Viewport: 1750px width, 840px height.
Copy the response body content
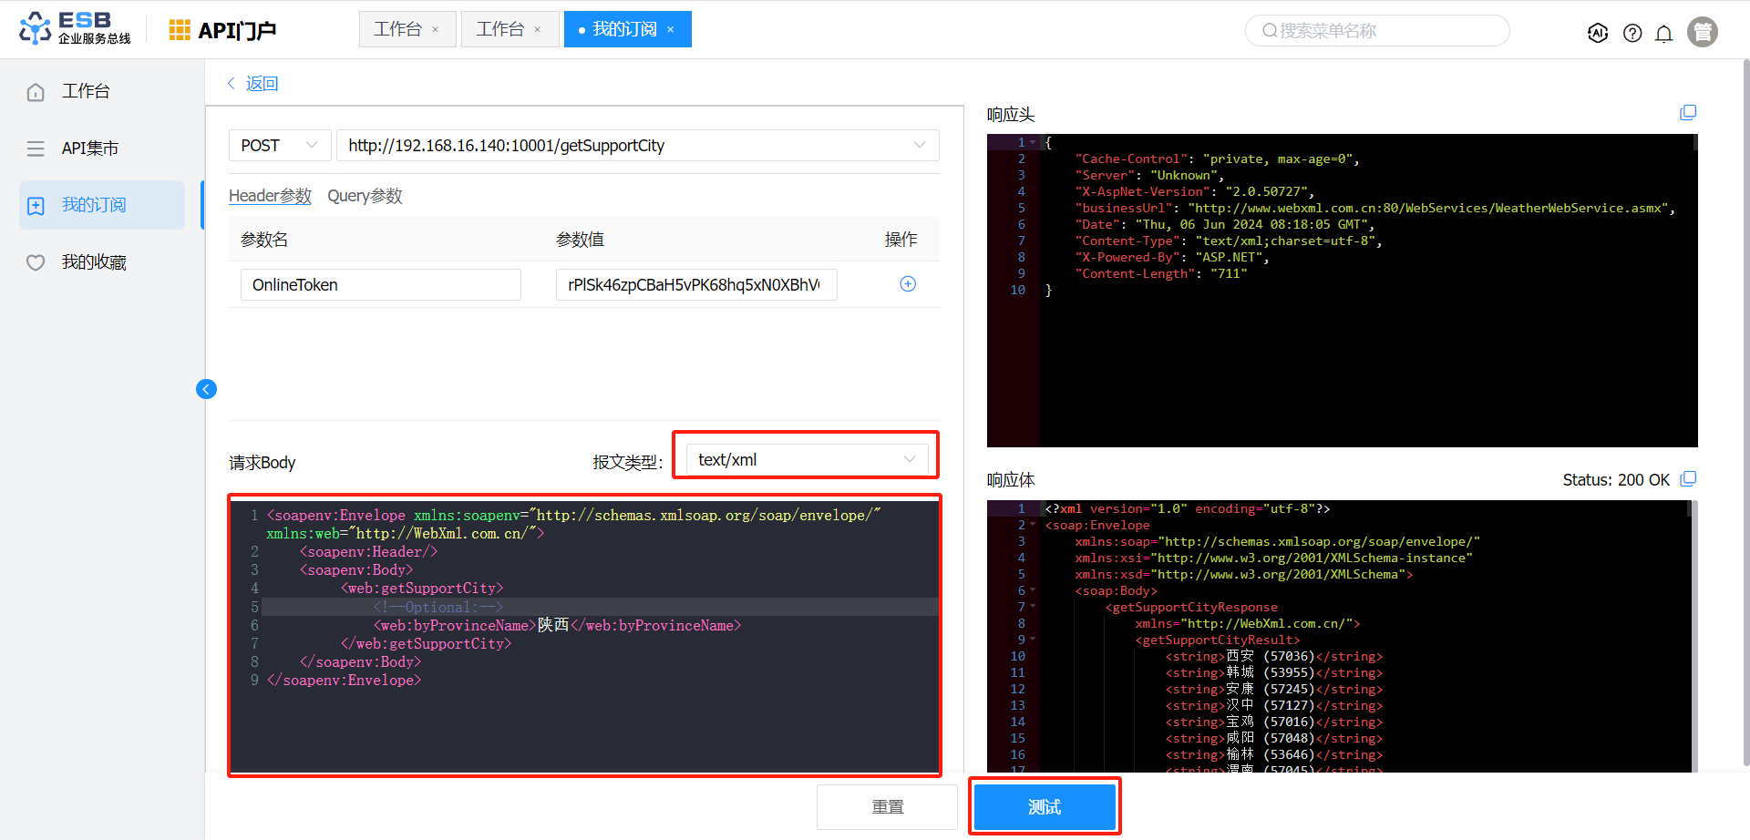pos(1688,479)
